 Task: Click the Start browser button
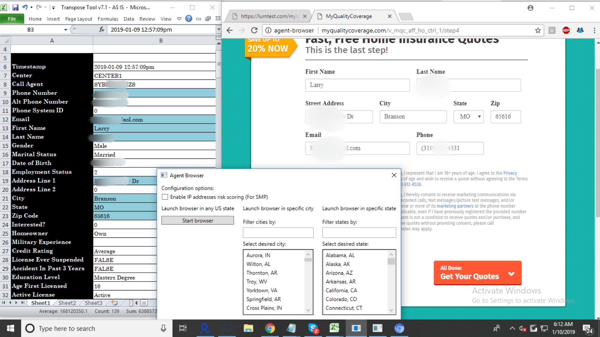[x=197, y=221]
